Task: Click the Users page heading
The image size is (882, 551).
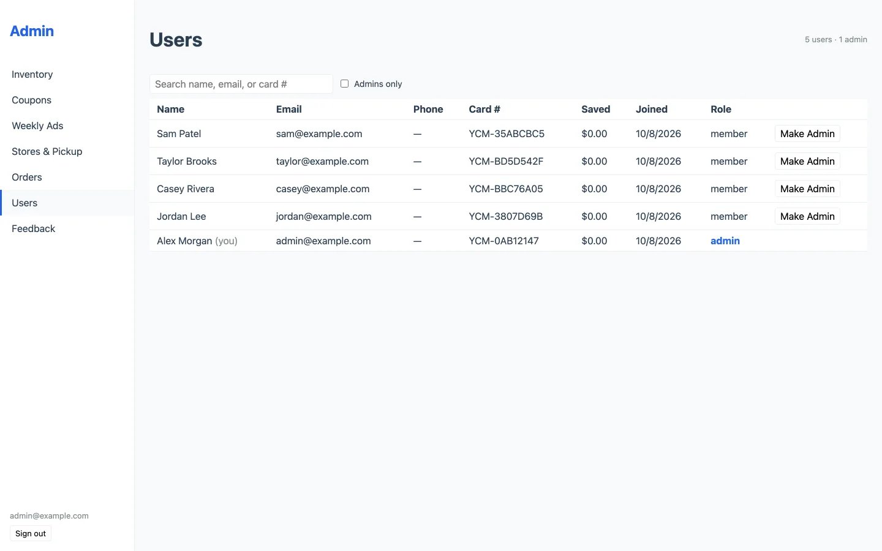Action: tap(176, 40)
